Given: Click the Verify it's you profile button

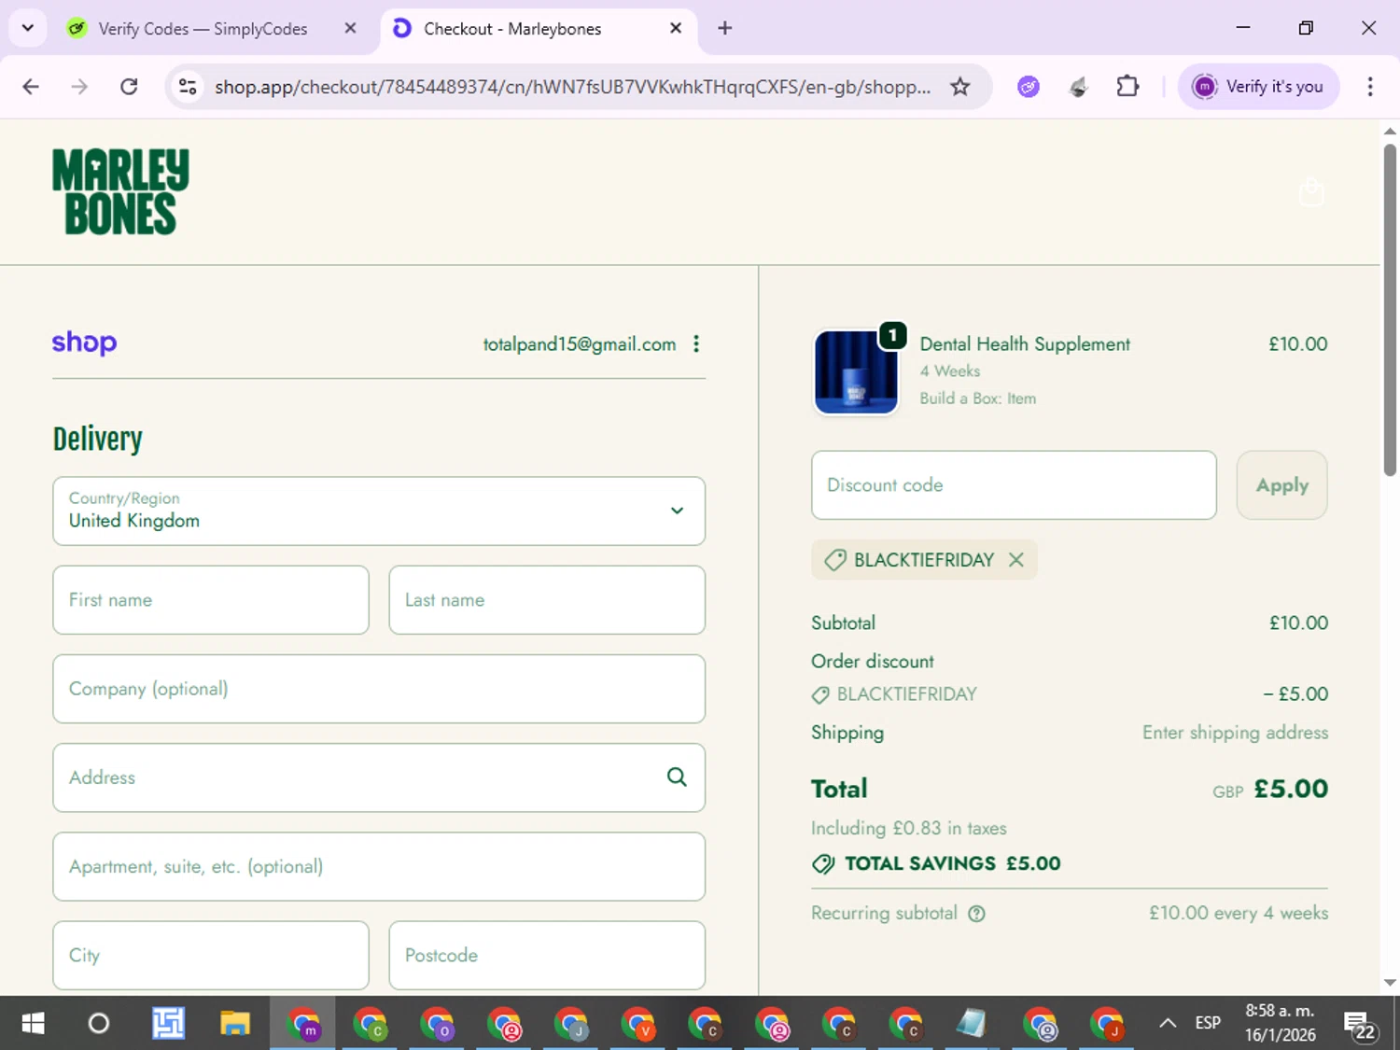Looking at the screenshot, I should point(1258,87).
